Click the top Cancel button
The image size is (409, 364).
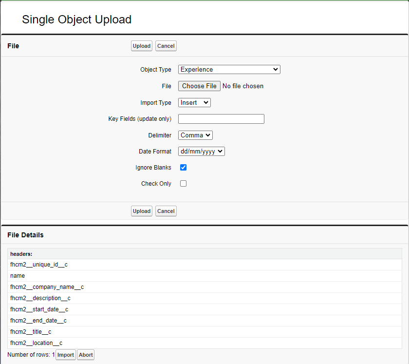point(166,46)
